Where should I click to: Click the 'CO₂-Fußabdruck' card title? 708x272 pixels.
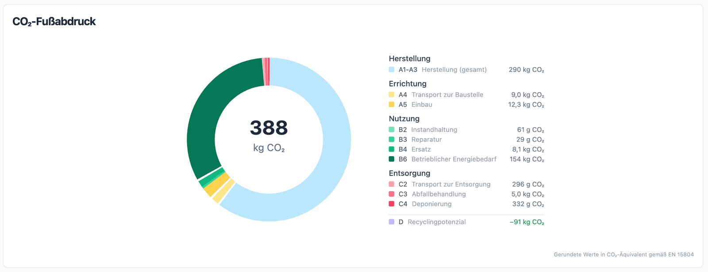pos(54,22)
